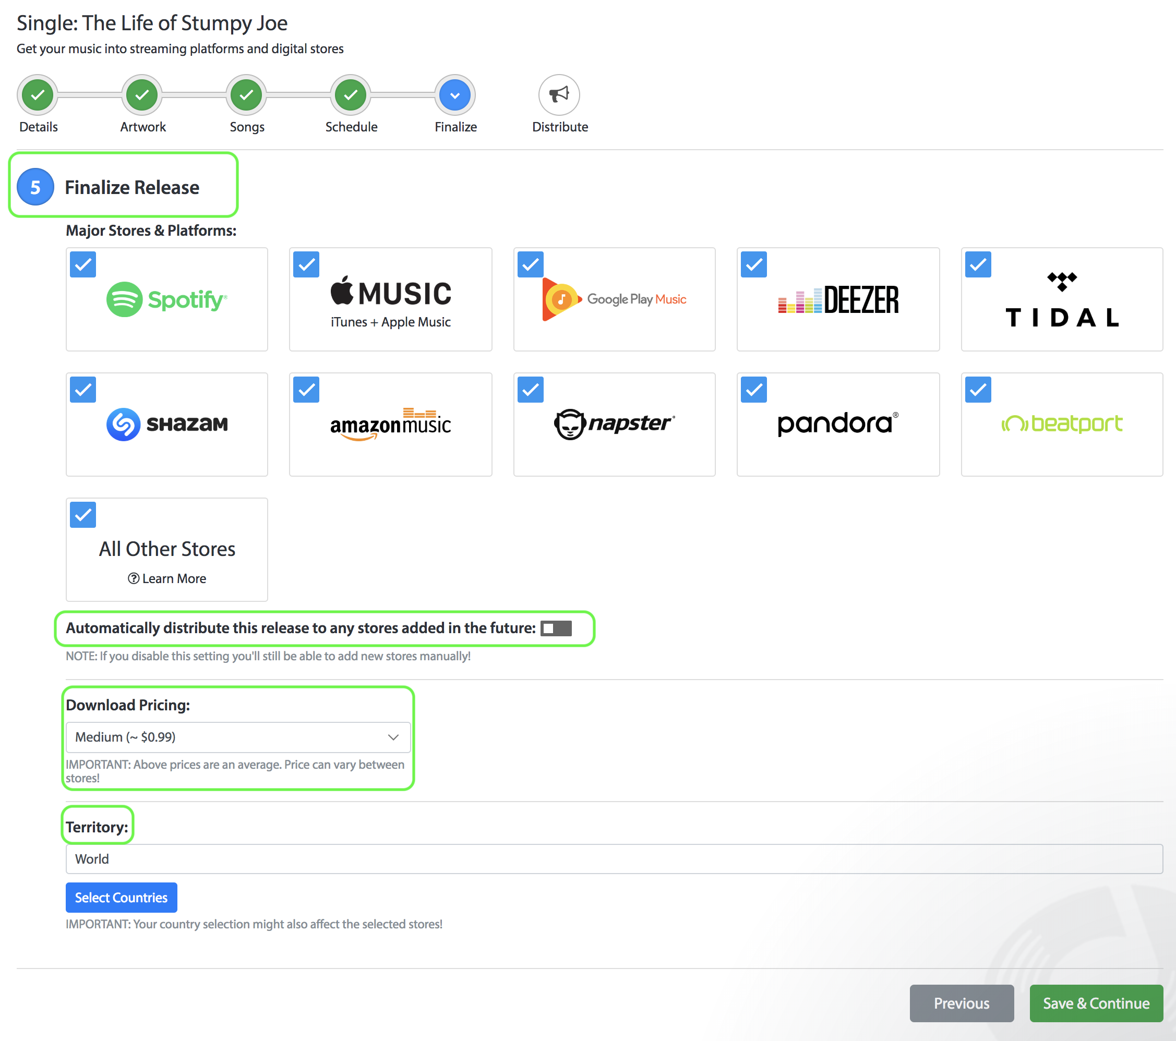Screen dimensions: 1176x1041
Task: Go to the Artwork step label
Action: coord(142,127)
